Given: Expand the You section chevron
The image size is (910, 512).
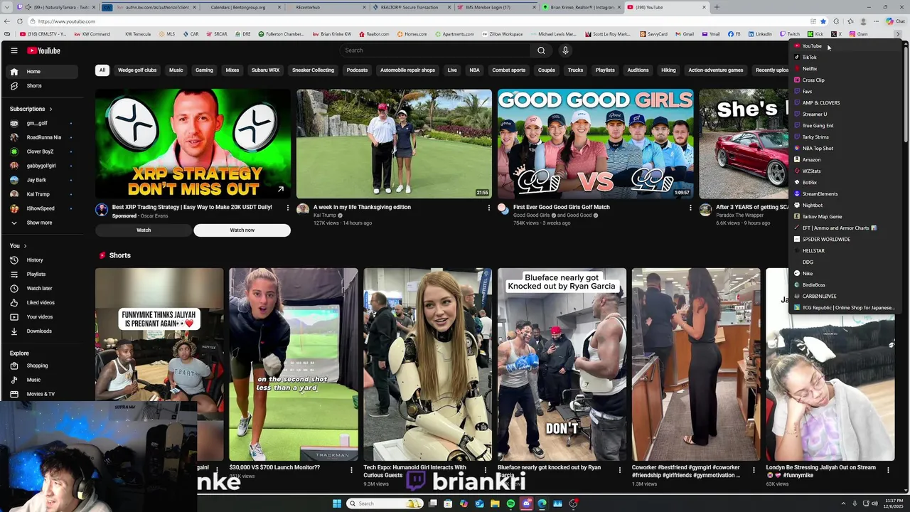Looking at the screenshot, I should point(26,246).
